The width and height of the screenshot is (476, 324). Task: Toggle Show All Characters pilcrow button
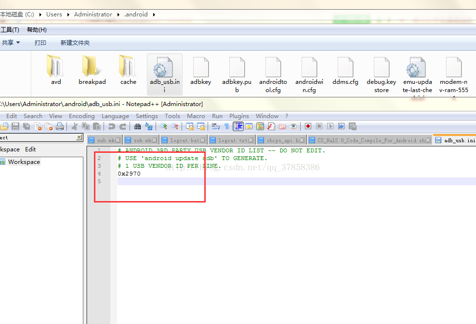click(227, 126)
